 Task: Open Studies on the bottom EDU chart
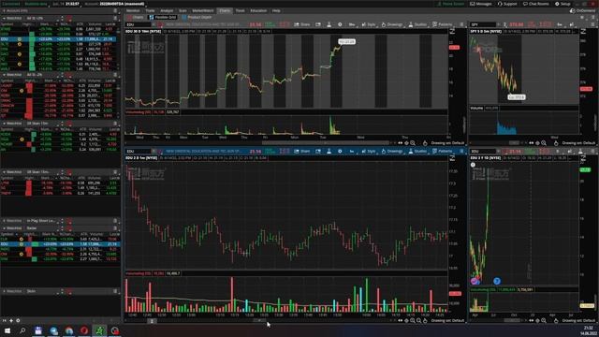417,152
